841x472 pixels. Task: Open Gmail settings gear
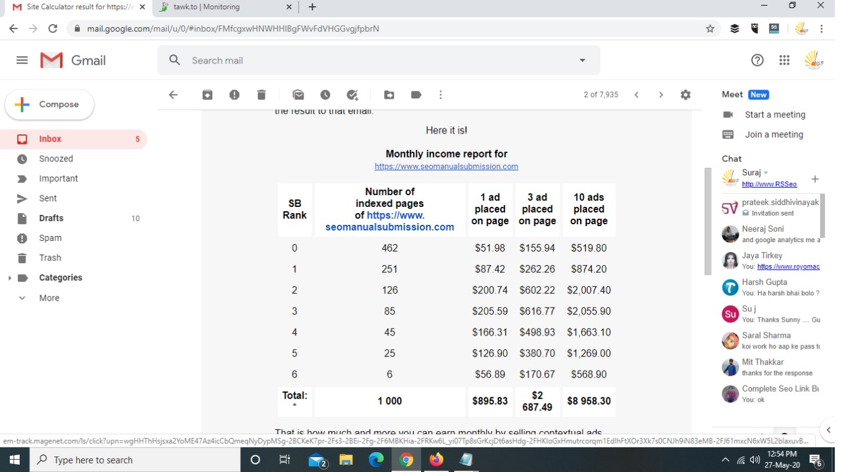tap(685, 95)
